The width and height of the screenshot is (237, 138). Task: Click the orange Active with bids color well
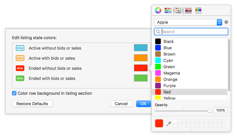(x=141, y=58)
